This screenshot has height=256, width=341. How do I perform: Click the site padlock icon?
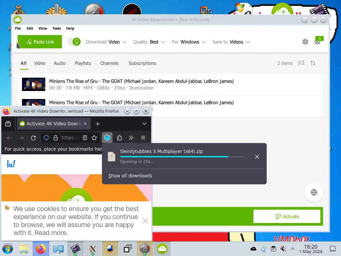pos(56,138)
